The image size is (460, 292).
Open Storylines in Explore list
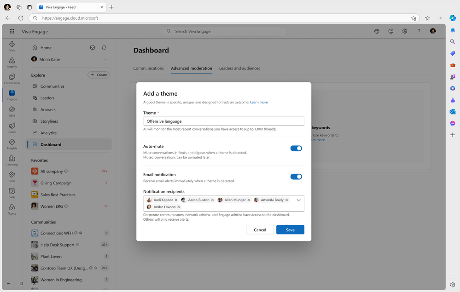(69, 121)
